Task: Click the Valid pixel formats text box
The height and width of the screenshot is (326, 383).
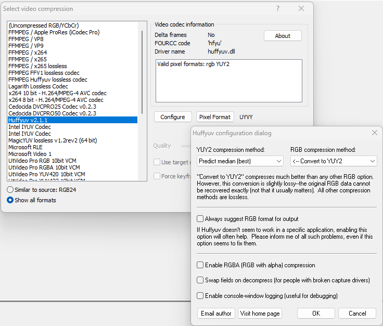Action: (x=229, y=81)
